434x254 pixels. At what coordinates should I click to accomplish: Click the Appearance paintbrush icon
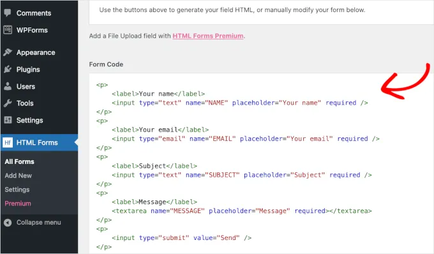point(8,52)
